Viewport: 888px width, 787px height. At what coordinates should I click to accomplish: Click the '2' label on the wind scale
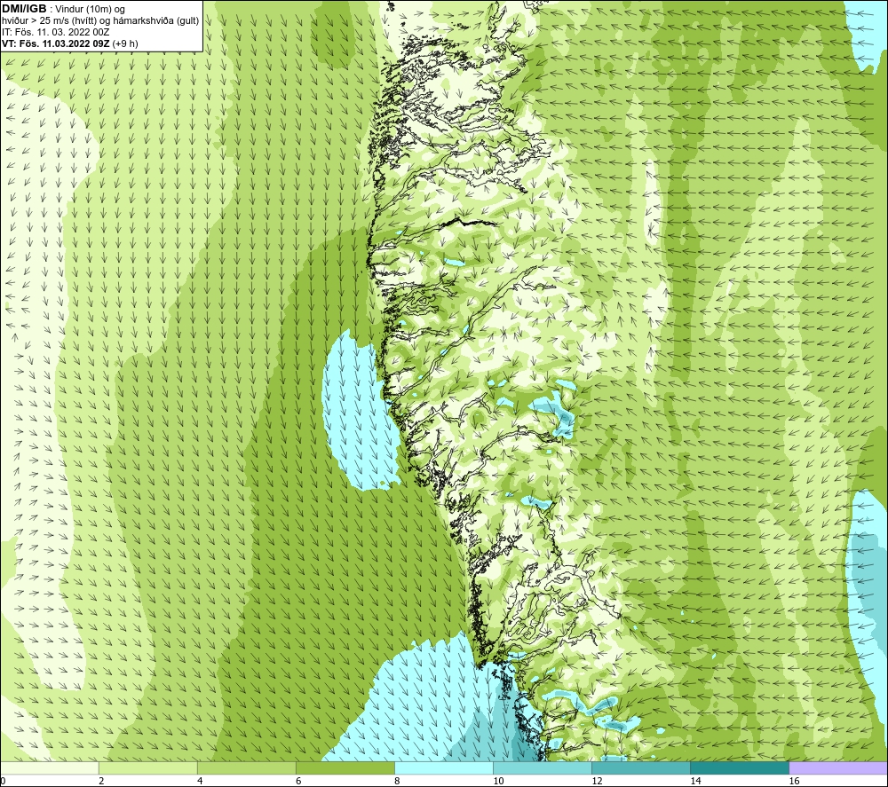[101, 781]
